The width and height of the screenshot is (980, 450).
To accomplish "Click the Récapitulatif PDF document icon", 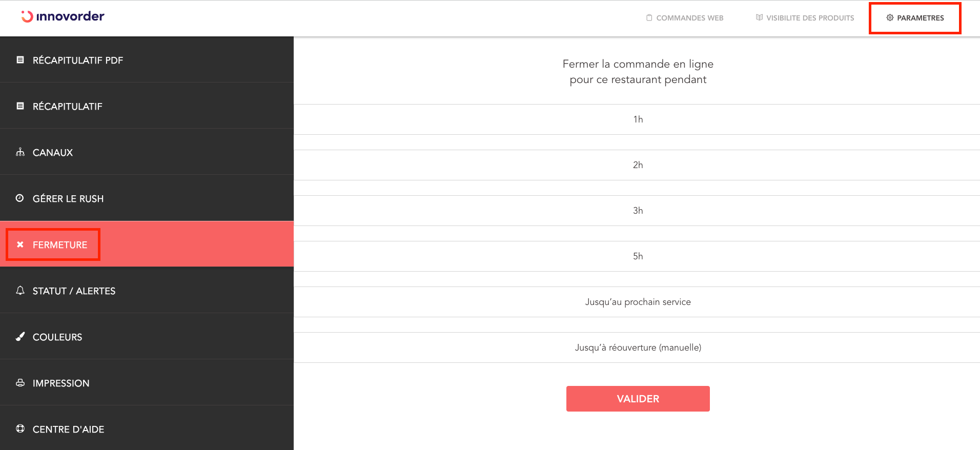I will 21,60.
